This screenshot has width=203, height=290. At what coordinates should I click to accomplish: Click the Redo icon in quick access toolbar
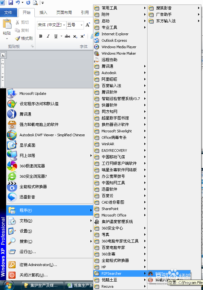click(x=28, y=3)
